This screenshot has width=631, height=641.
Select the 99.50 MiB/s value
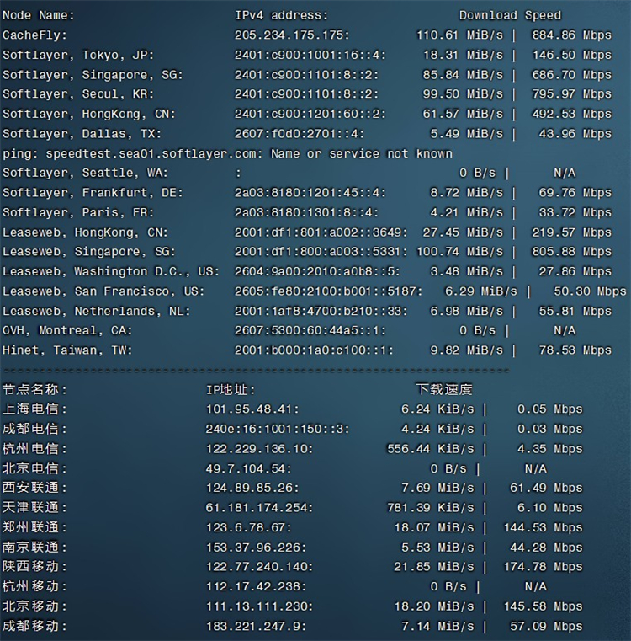pos(463,94)
